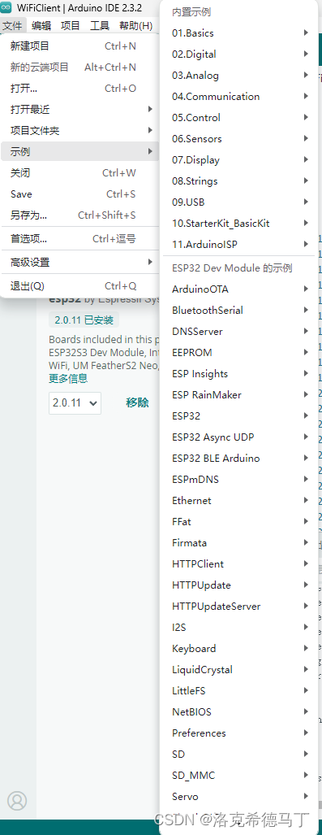
Task: Open the 04.Communication examples submenu
Action: 241,97
